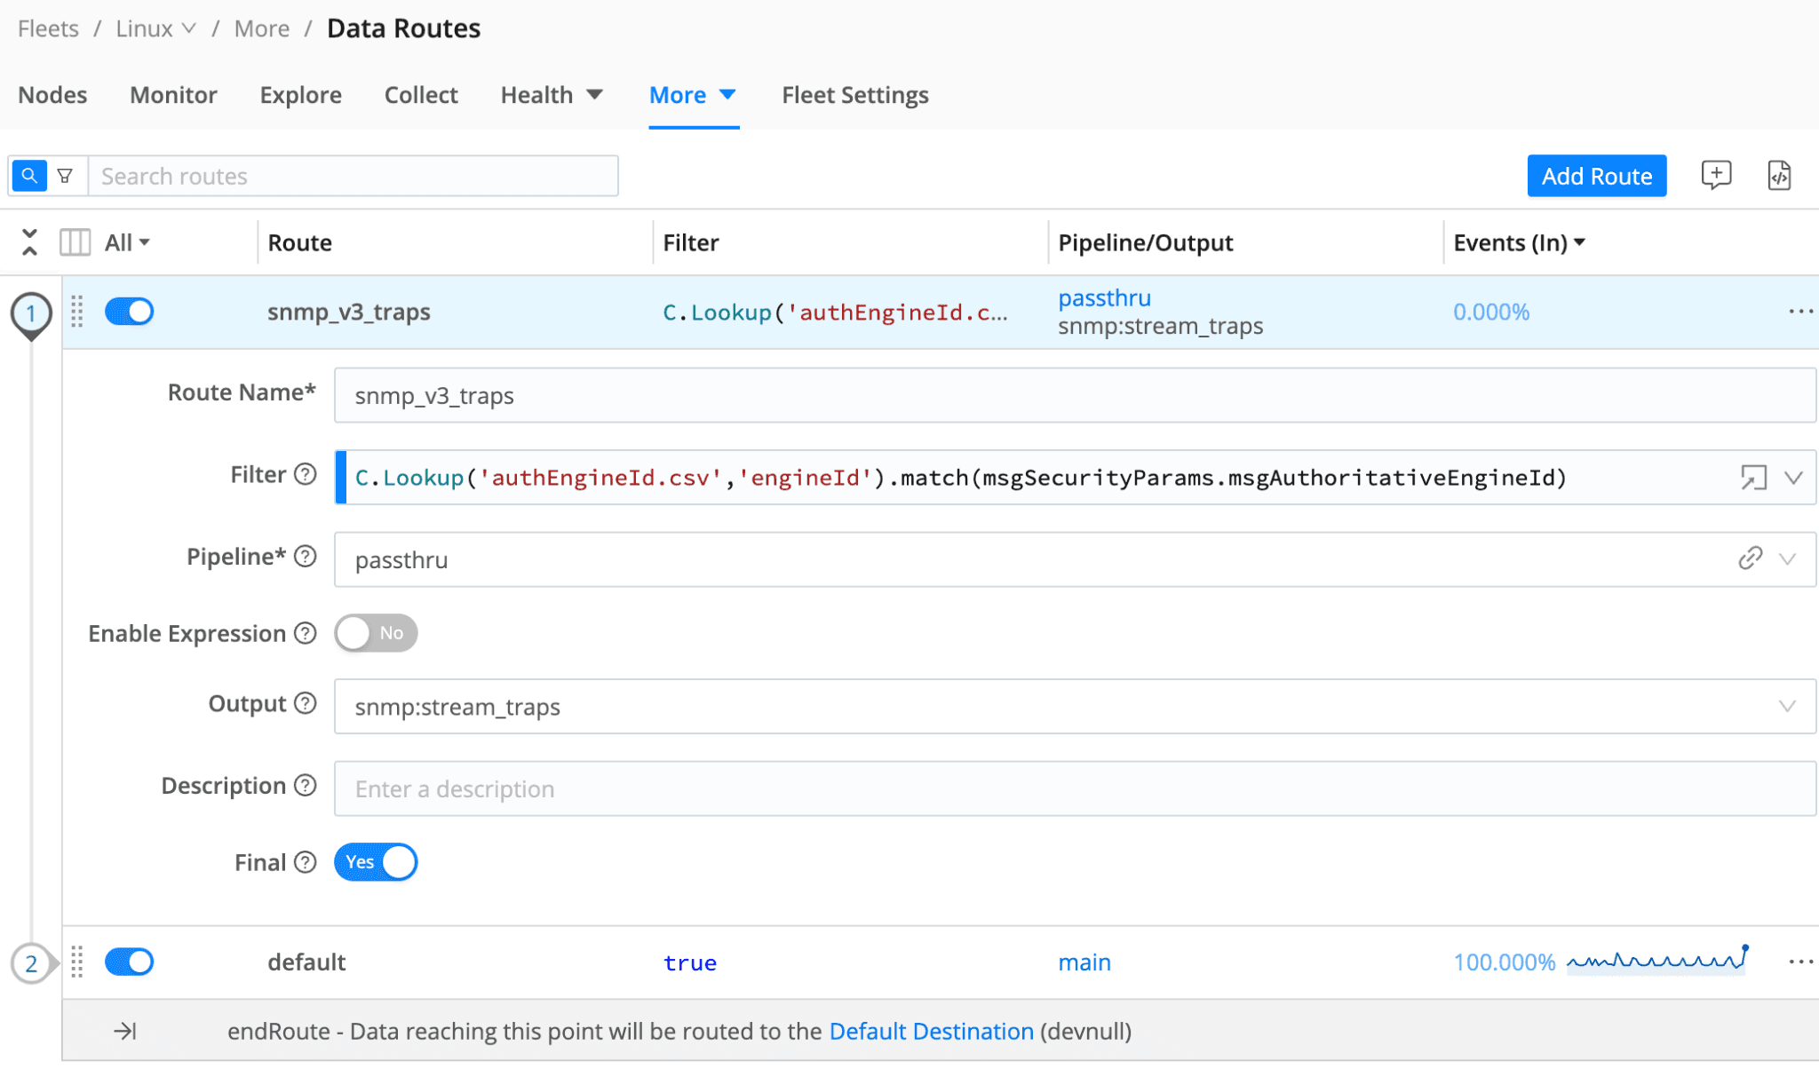Follow the Default Destination link
The height and width of the screenshot is (1077, 1819).
pos(931,1031)
